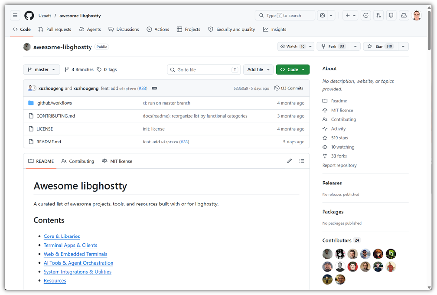Open the Security and quality tab

pyautogui.click(x=232, y=29)
